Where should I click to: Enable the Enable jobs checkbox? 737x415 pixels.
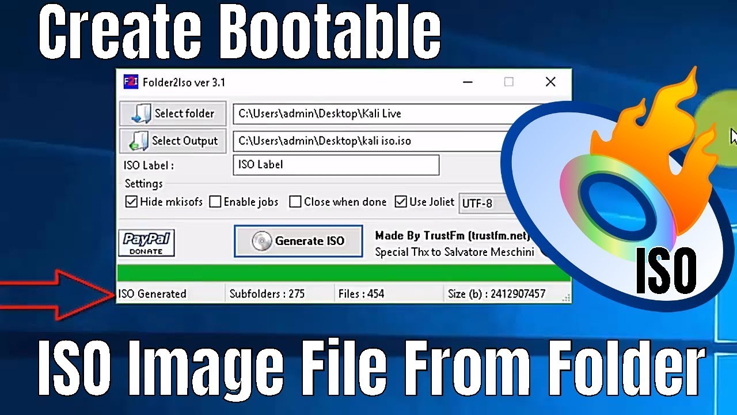[x=244, y=202]
